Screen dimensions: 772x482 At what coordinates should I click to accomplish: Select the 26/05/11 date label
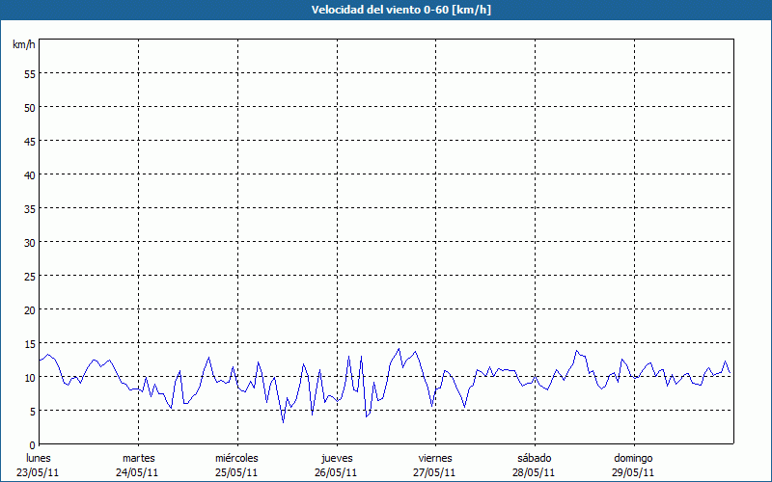pyautogui.click(x=337, y=472)
